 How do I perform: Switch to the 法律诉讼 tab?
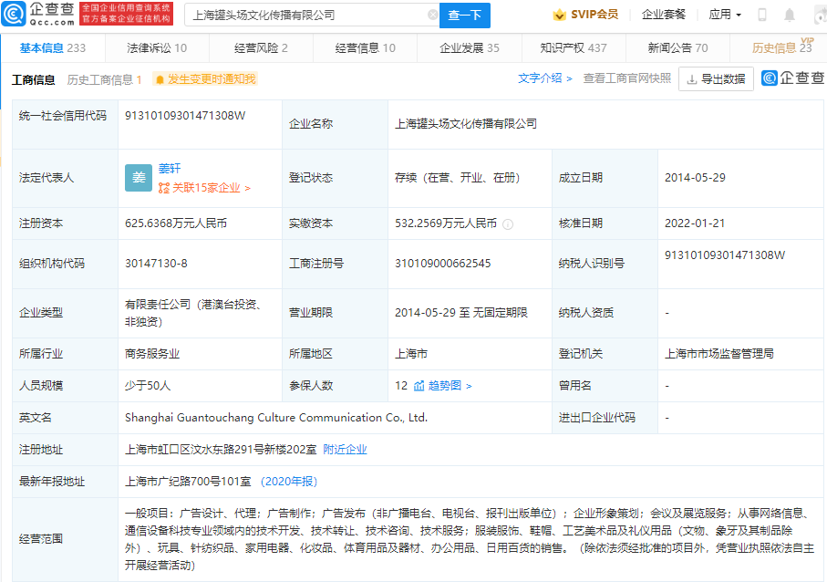[x=157, y=48]
